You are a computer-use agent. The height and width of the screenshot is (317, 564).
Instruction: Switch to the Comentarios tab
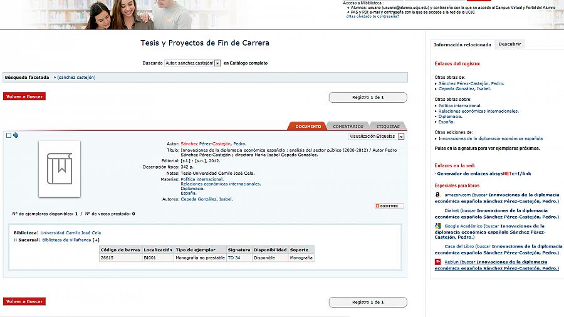coord(348,127)
